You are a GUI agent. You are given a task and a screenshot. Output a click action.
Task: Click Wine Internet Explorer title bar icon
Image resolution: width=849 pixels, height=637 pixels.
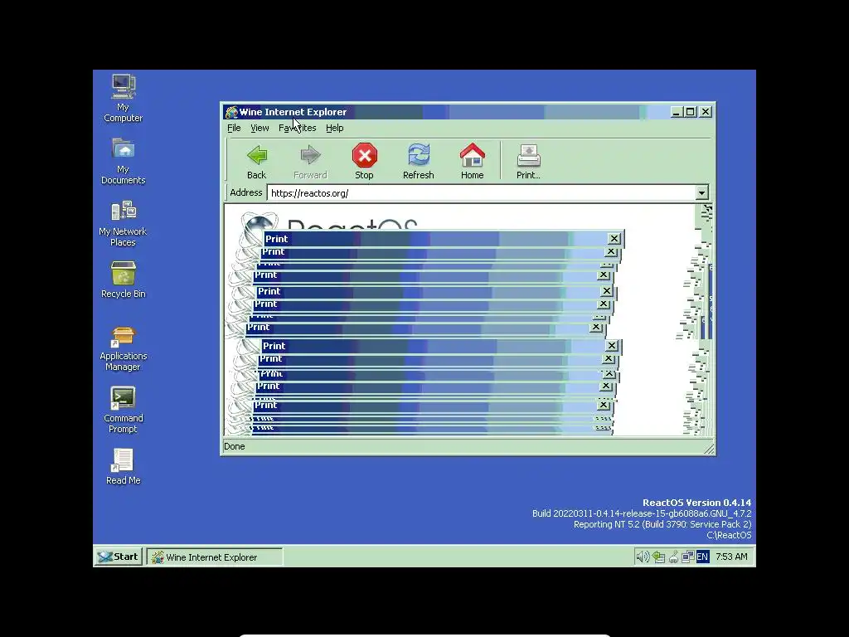(x=232, y=112)
